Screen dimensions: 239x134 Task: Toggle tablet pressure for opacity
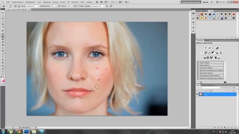(59, 6)
